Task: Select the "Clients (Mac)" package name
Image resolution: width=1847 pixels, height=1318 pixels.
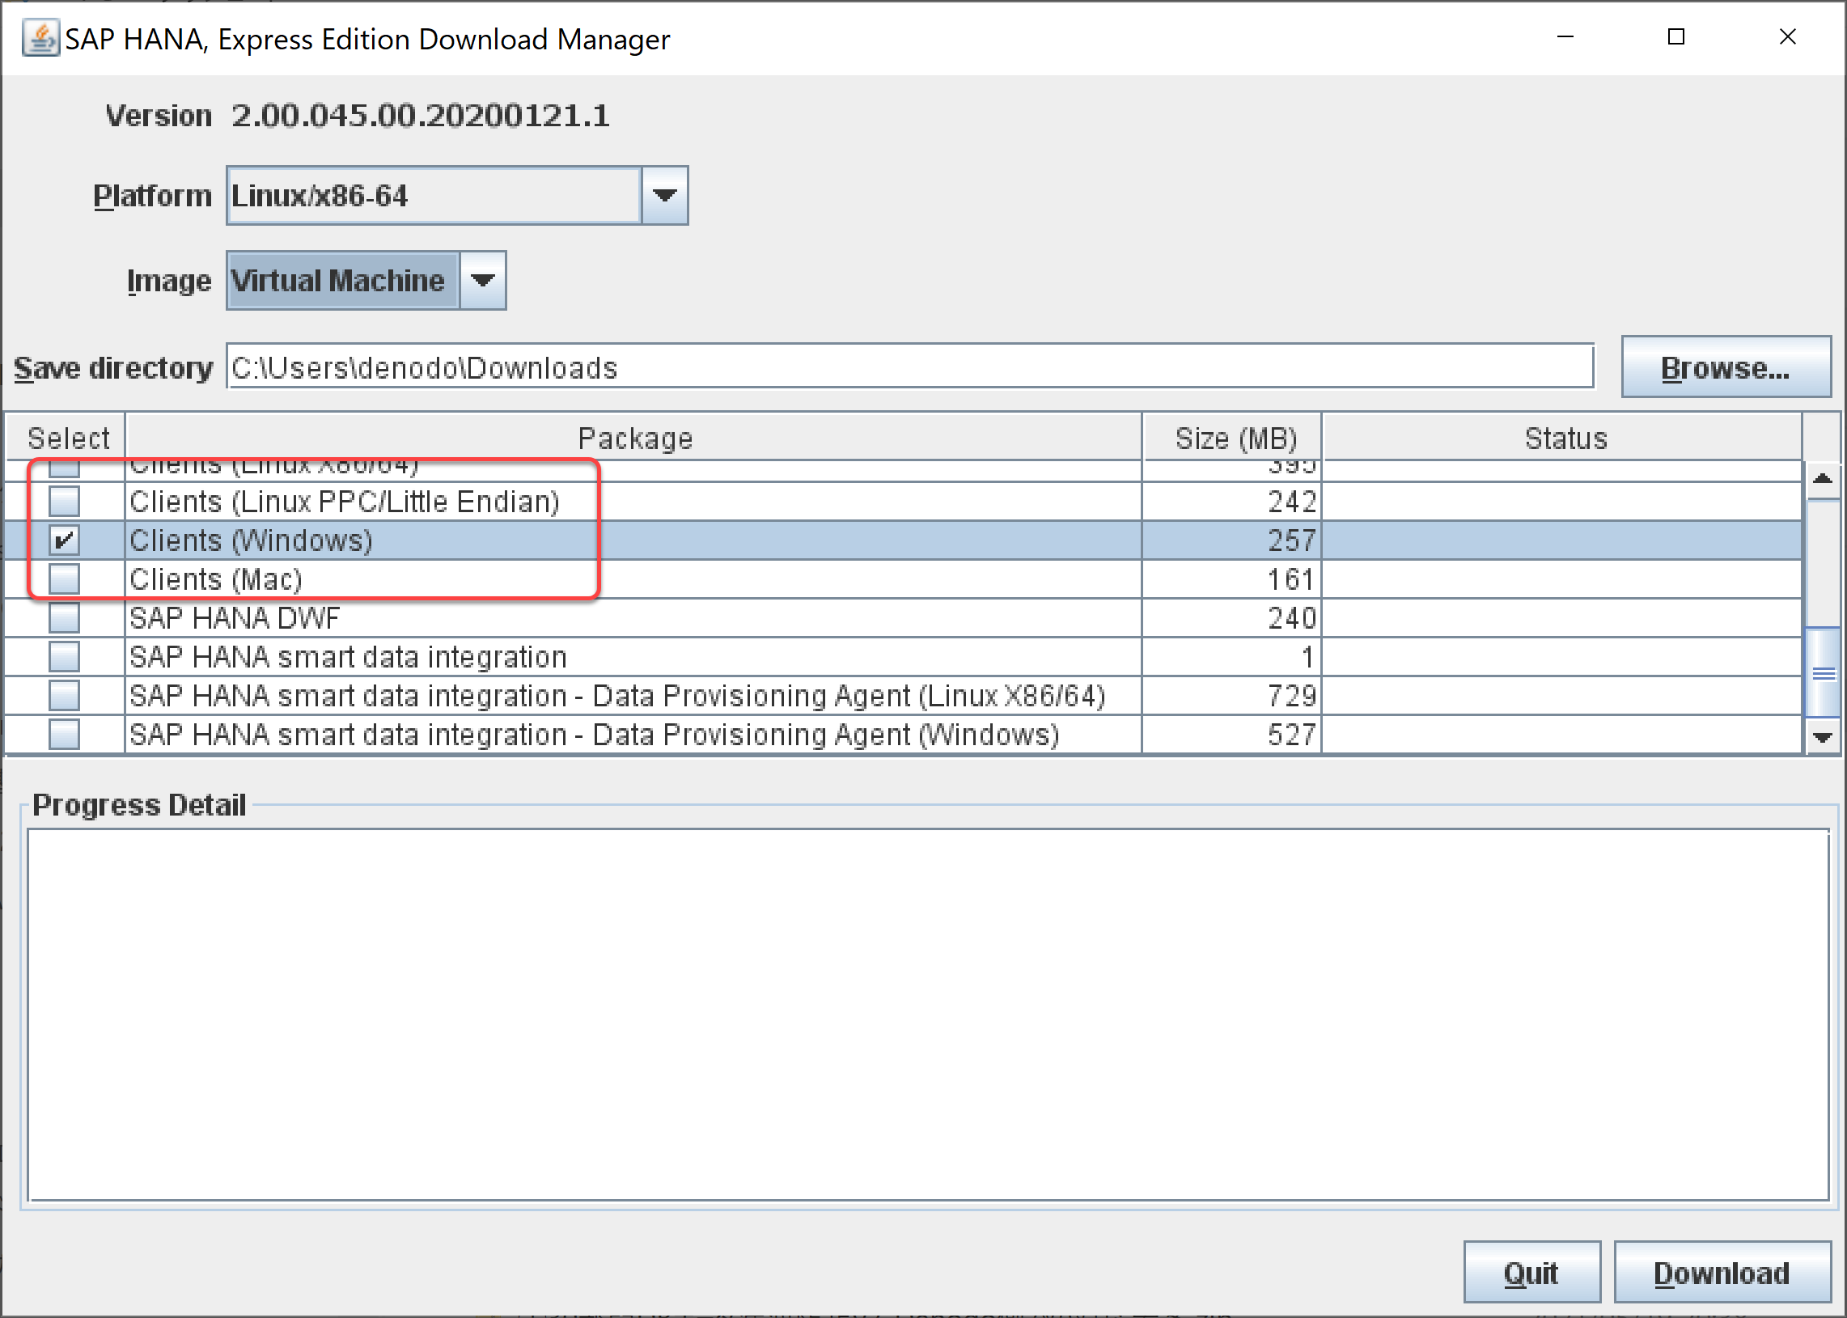Action: click(216, 579)
